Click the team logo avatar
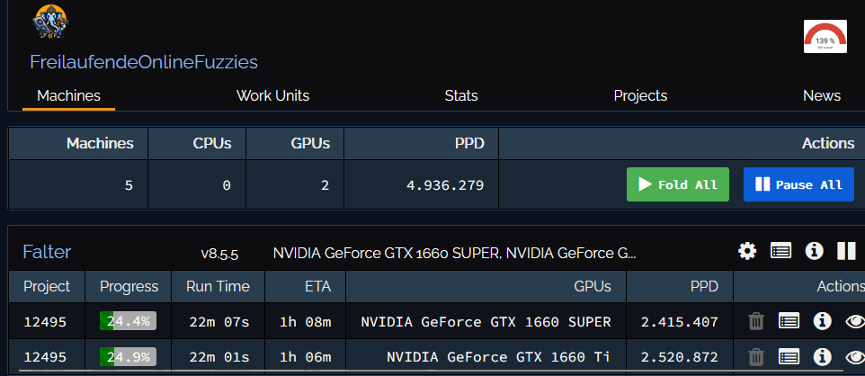865x376 pixels. coord(50,22)
